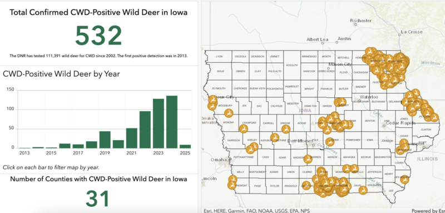Select the short 2025 bar
445x213 pixels.
(x=185, y=146)
